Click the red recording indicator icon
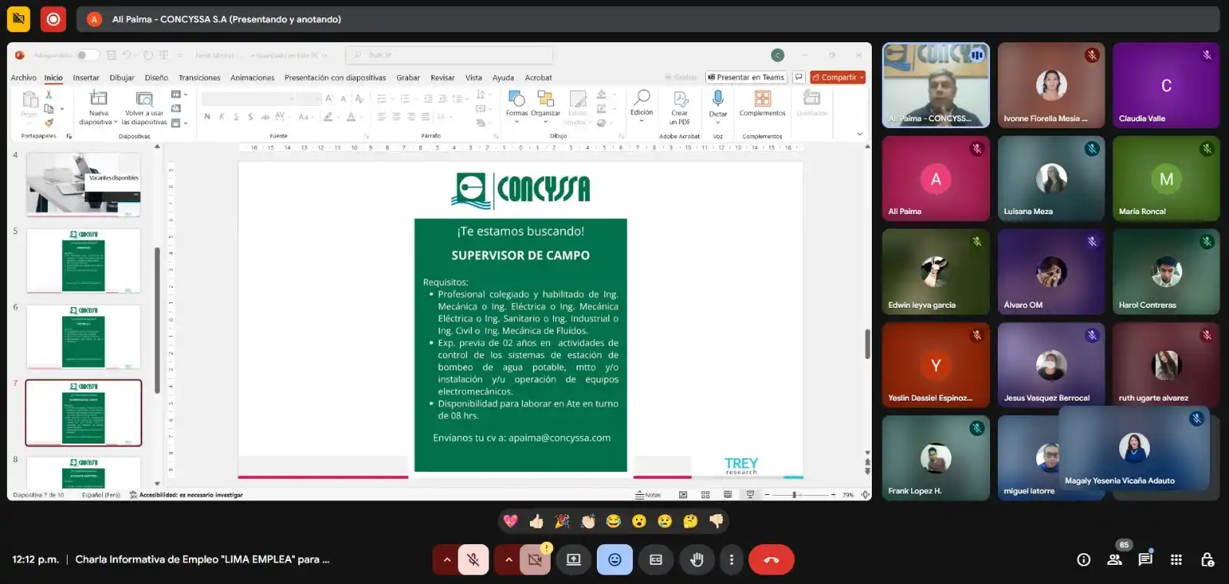Screen dimensions: 1229x584 coord(53,19)
